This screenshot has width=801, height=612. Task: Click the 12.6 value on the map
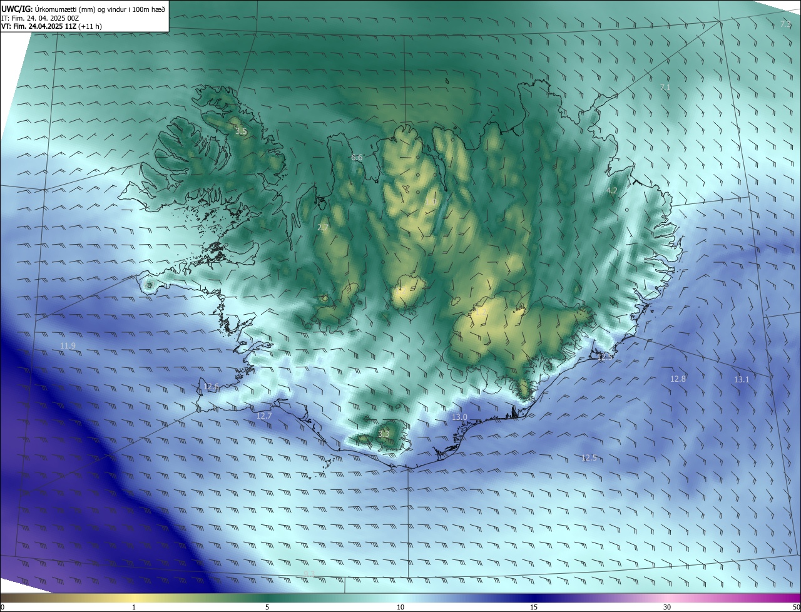[x=212, y=387]
